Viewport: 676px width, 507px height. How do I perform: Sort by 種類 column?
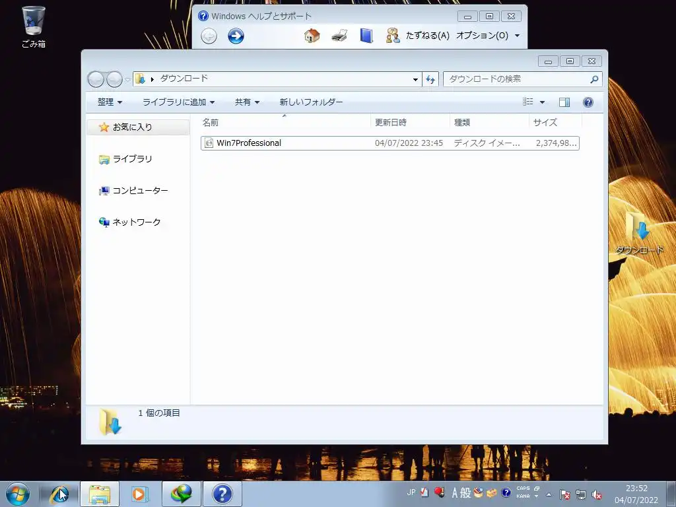(489, 122)
